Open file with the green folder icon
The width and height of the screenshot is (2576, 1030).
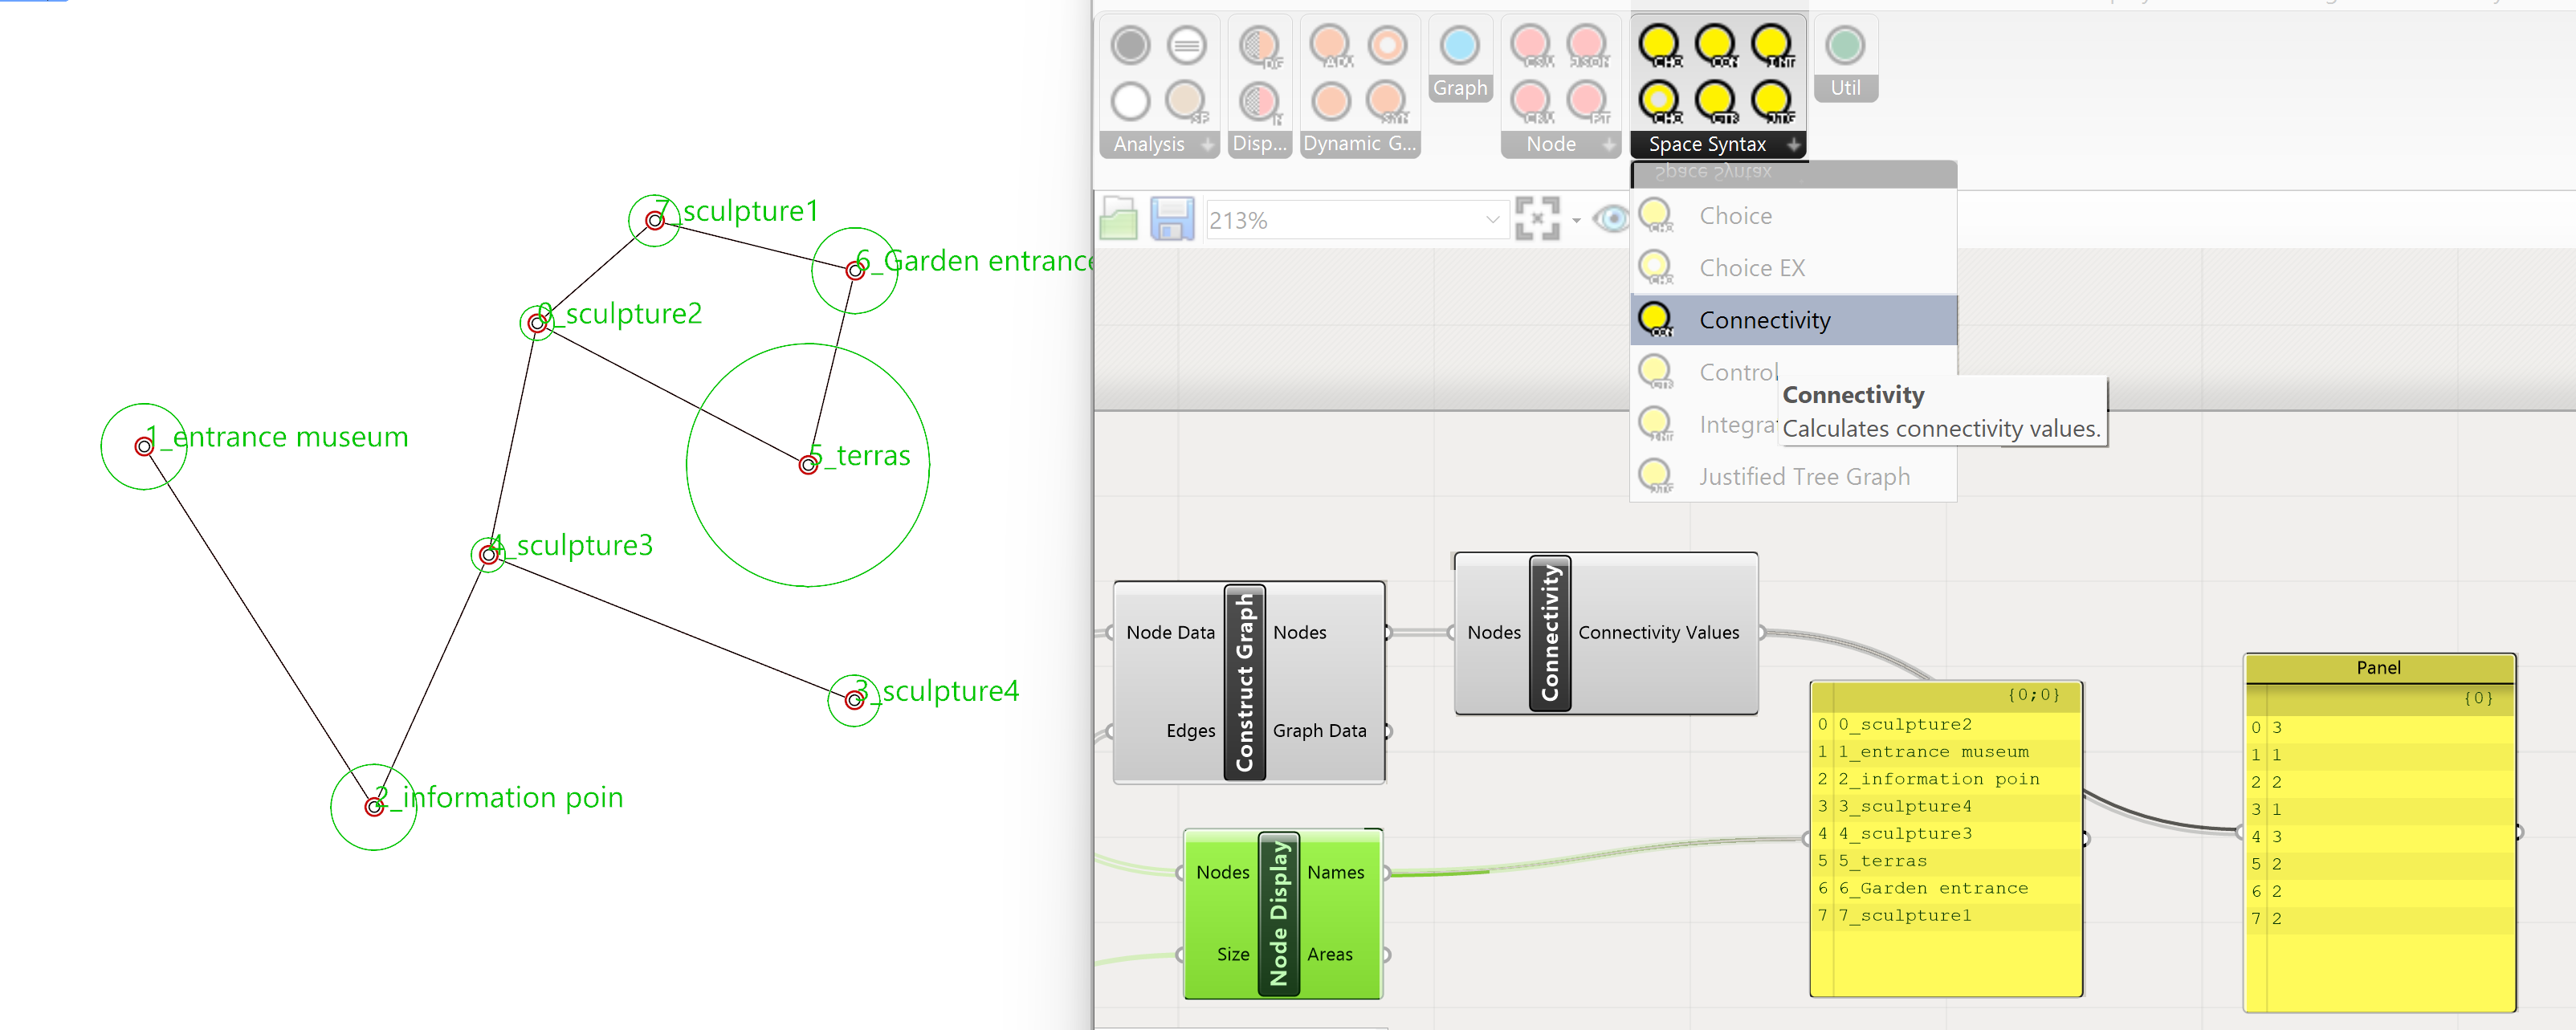pos(1119,219)
